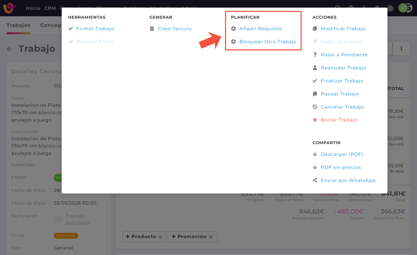Open the three-dot more options button
Screen dimensions: 417x255
pos(401,49)
